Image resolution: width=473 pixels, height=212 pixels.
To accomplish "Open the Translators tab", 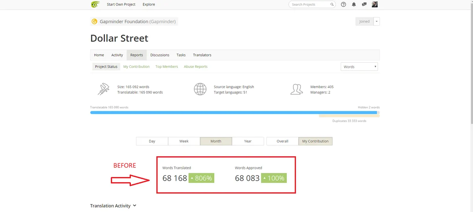I will 202,55.
